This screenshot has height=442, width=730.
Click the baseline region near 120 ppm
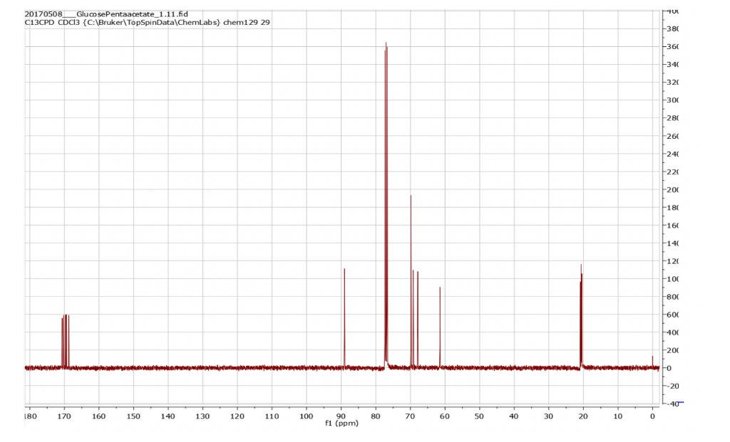(237, 367)
